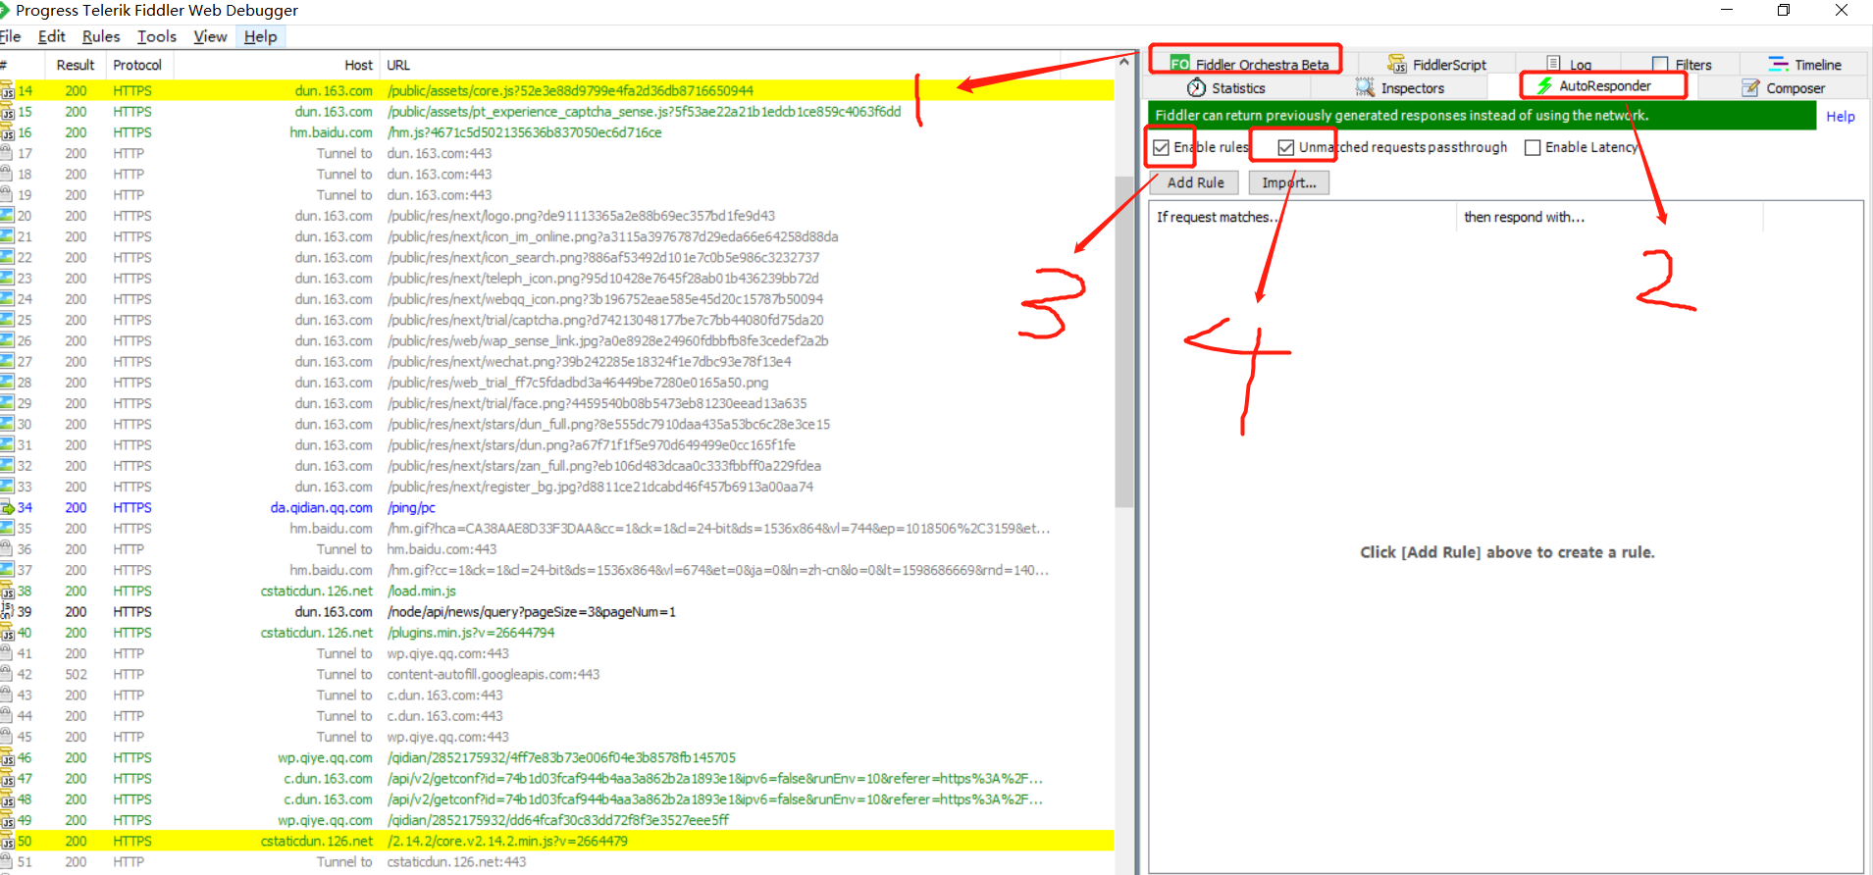Select session number 51

pyautogui.click(x=556, y=862)
